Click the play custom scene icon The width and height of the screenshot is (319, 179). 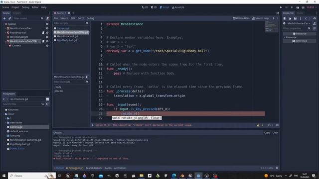(x=303, y=7)
